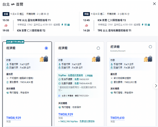Click checked baggage icon in Economy Discount card
158x127 pixels.
point(112,68)
